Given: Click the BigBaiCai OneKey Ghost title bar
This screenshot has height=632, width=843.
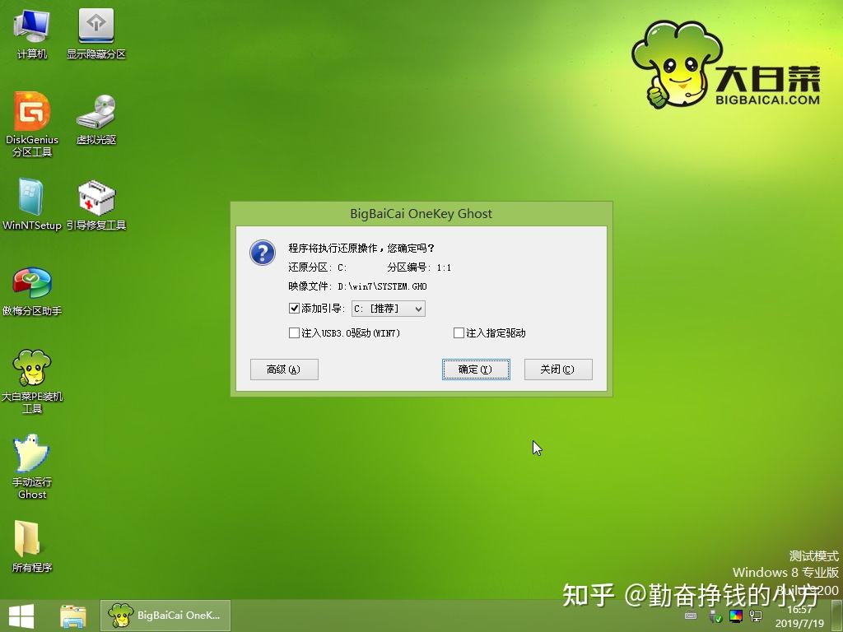Looking at the screenshot, I should (421, 213).
